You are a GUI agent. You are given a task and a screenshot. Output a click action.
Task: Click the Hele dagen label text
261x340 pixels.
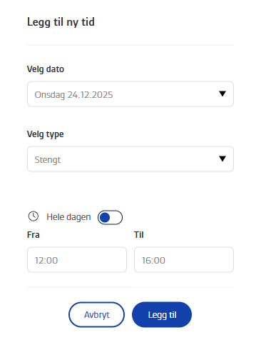(68, 217)
